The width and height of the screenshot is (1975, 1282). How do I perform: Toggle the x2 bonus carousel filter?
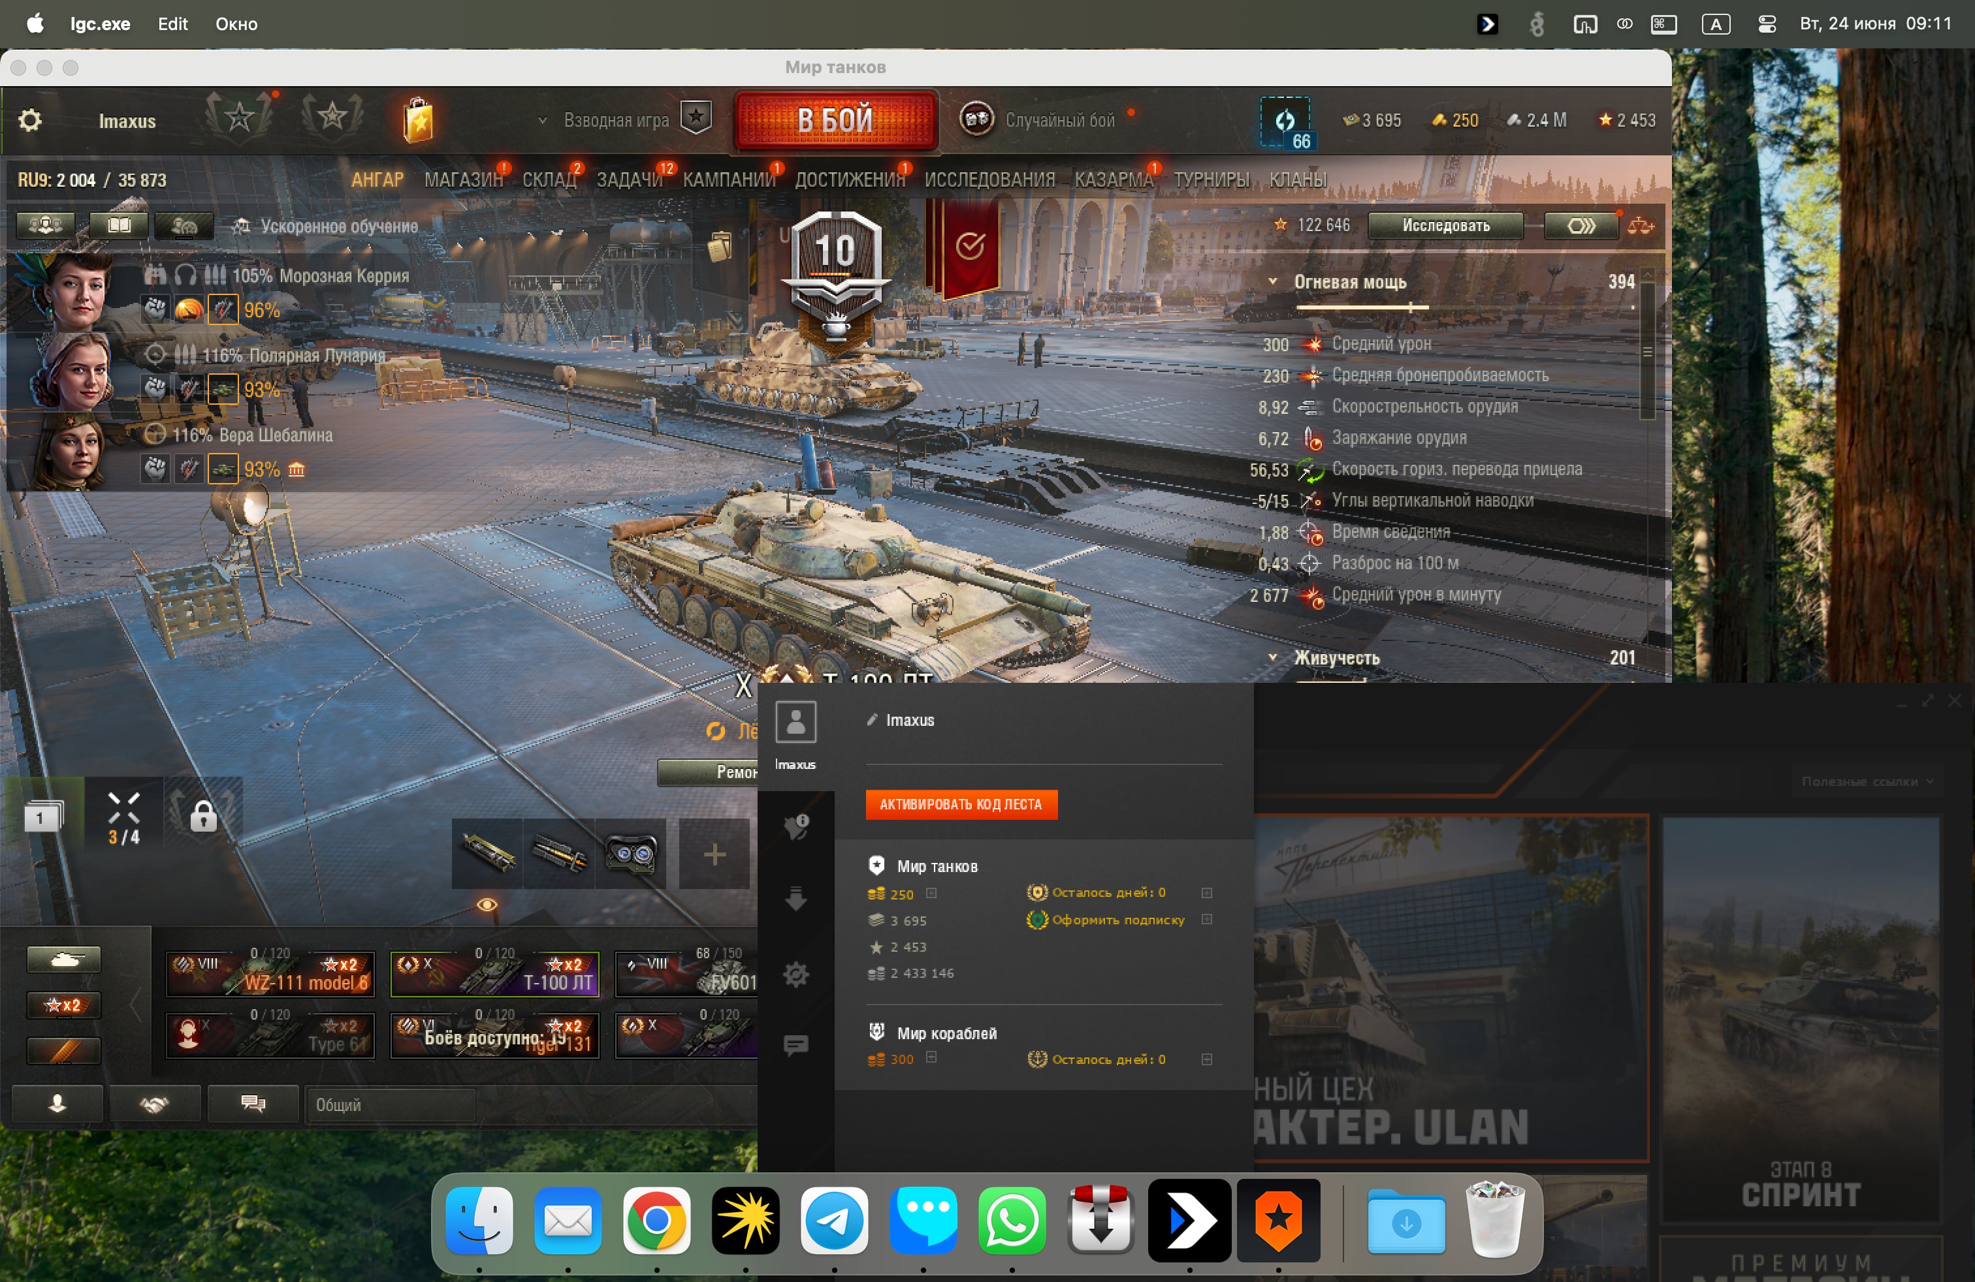[x=64, y=1005]
